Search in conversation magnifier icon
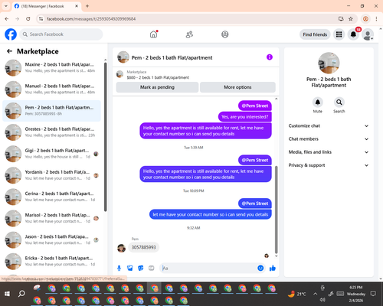This screenshot has width=383, height=306. coord(339,103)
